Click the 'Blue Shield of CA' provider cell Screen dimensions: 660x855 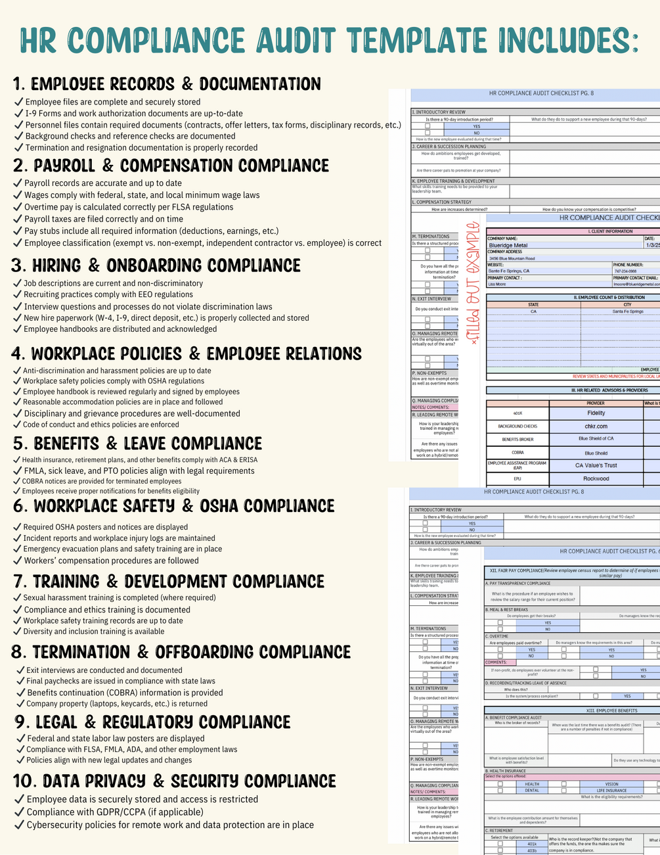pyautogui.click(x=596, y=439)
